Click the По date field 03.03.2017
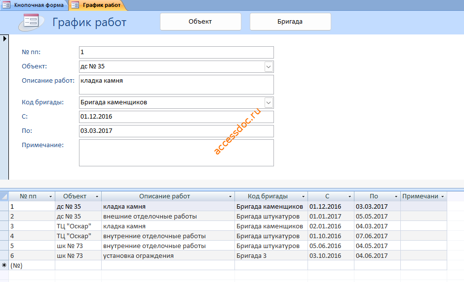 [x=176, y=131]
